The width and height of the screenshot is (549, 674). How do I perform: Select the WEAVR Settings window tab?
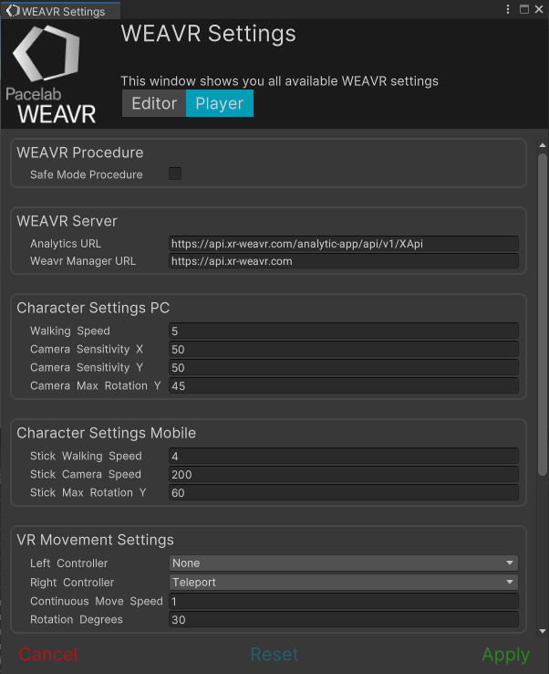[60, 11]
